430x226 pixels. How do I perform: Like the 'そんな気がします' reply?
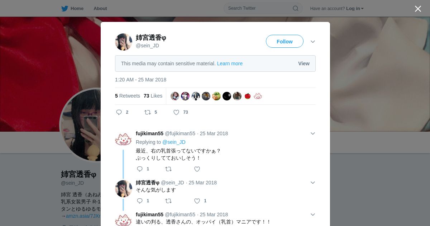197,201
